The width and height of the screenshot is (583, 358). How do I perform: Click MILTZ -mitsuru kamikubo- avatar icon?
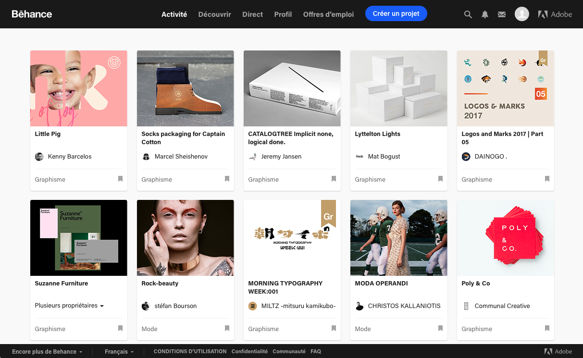[x=252, y=306]
